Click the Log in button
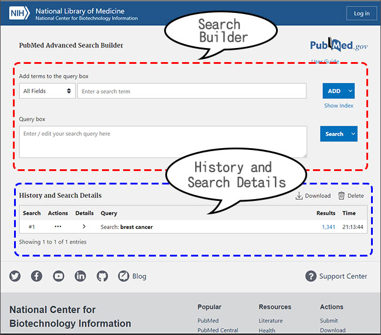Viewport: 381px width, 335px height. point(362,13)
